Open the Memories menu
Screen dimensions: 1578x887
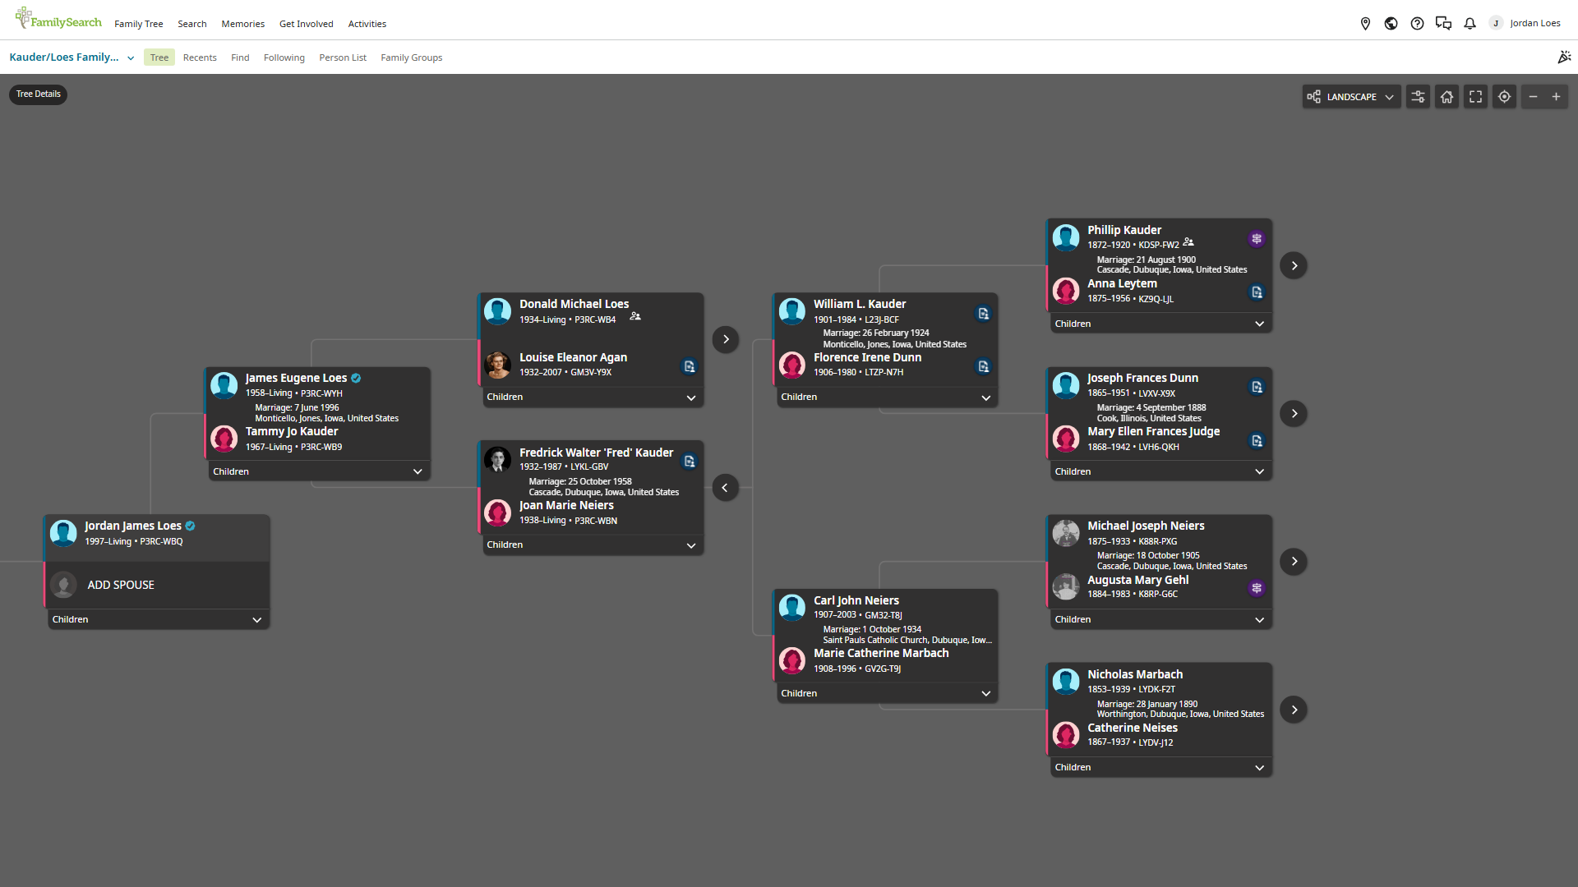click(243, 24)
